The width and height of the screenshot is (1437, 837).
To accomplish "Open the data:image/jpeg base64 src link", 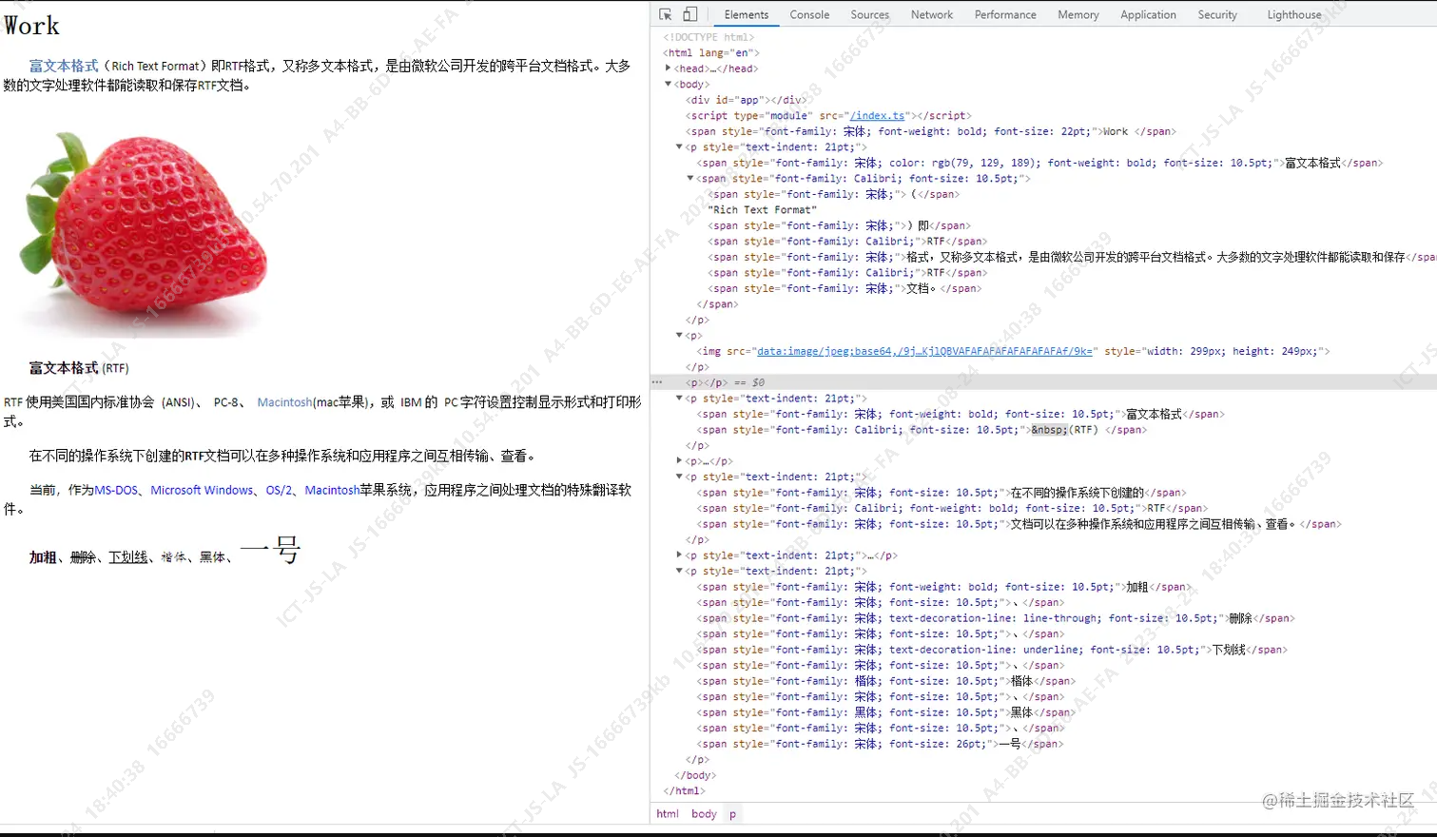I will click(x=924, y=351).
